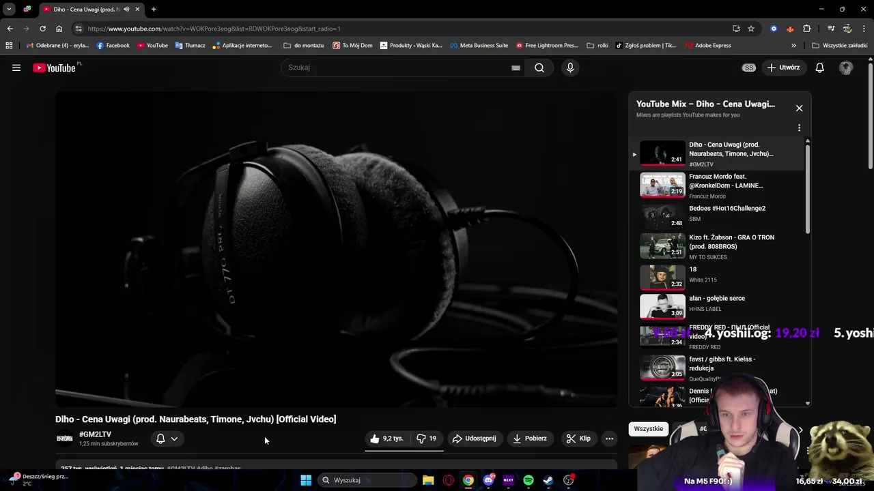Viewport: 874px width, 491px height.
Task: Open the Free Lightroom Presets bookmark
Action: (x=547, y=46)
